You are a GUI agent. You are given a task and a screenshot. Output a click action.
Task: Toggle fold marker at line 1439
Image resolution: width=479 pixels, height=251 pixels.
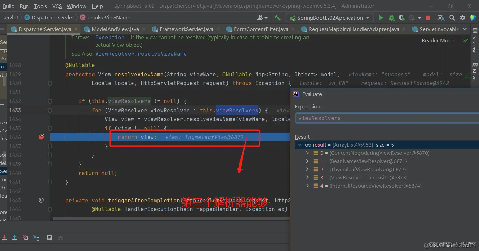[50, 164]
